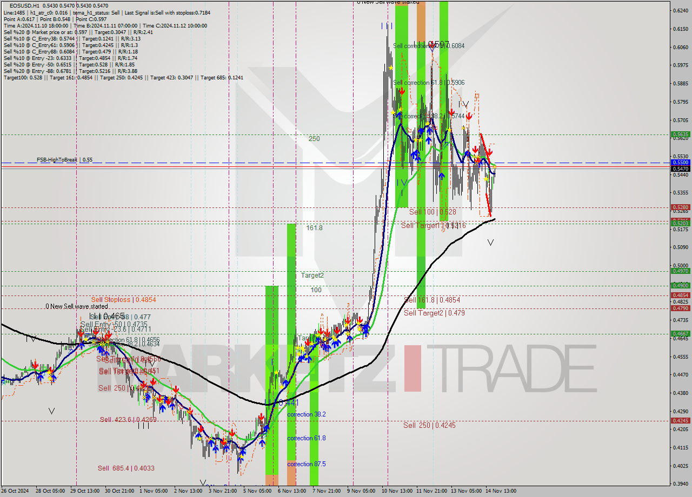The width and height of the screenshot is (692, 497).
Task: Click the 'Sell correction 61.8 | 0.5906' label
Action: tap(429, 83)
